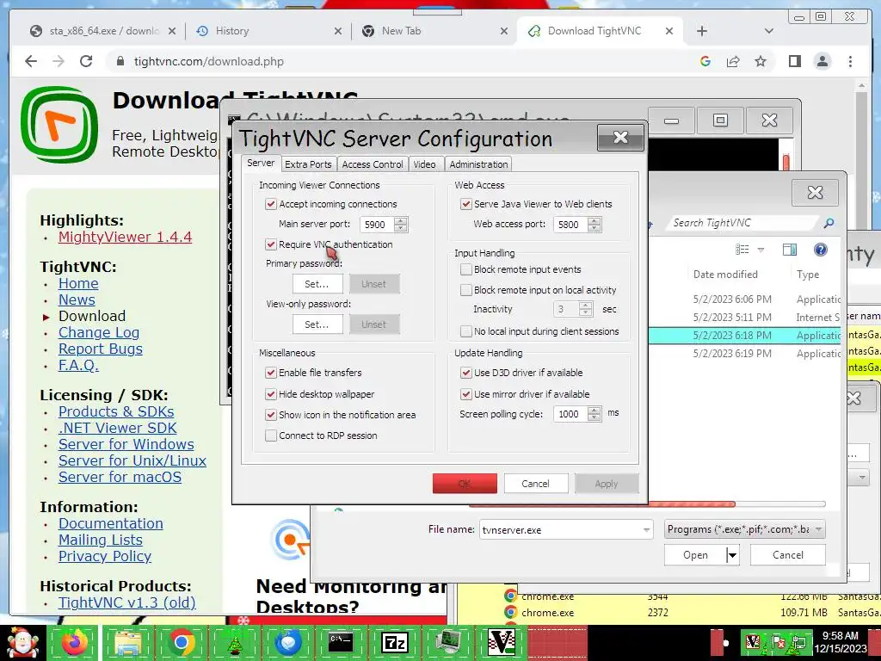This screenshot has height=661, width=881.
Task: Click the Google icon in address bar
Action: pyautogui.click(x=705, y=61)
